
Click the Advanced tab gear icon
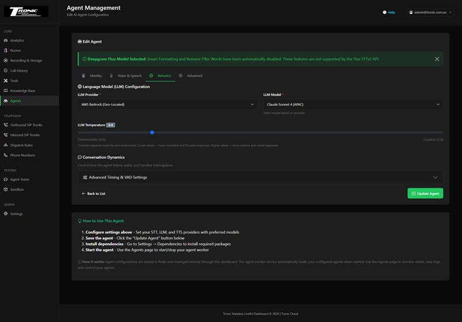click(x=181, y=75)
